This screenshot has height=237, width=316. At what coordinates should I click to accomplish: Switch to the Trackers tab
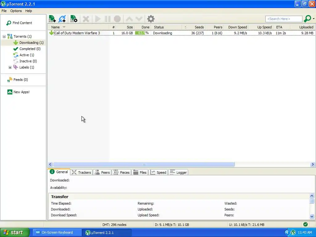point(81,173)
